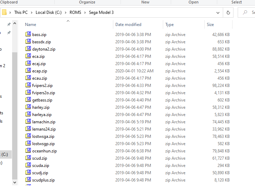Click the New ribbon group label
255x186 pixels.
point(145,2)
